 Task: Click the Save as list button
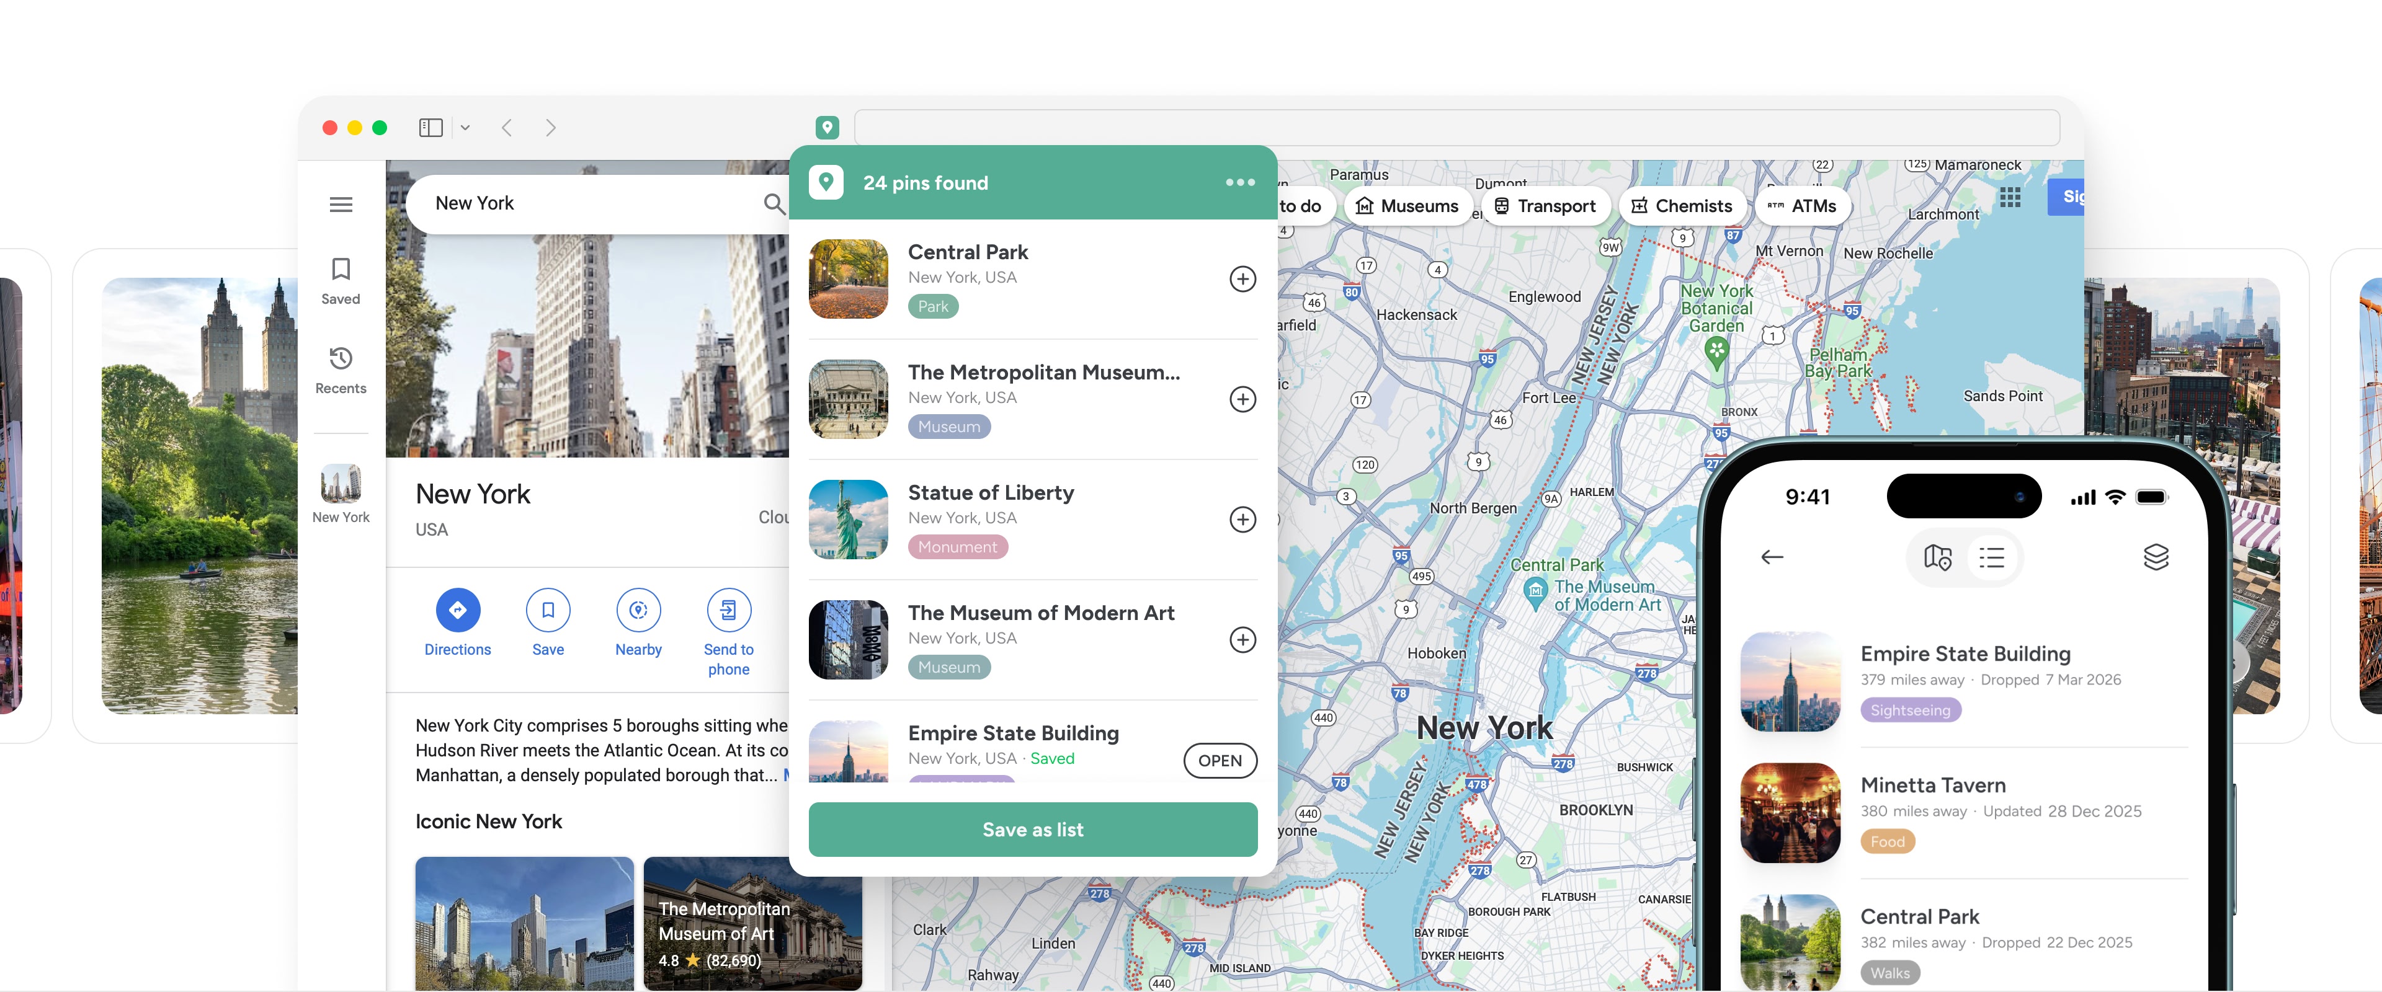(1032, 830)
